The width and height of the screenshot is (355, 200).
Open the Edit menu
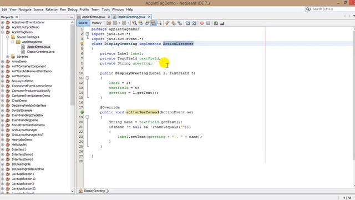pos(4,9)
